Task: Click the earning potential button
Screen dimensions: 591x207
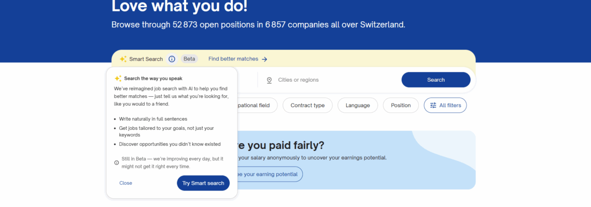Action: point(270,174)
